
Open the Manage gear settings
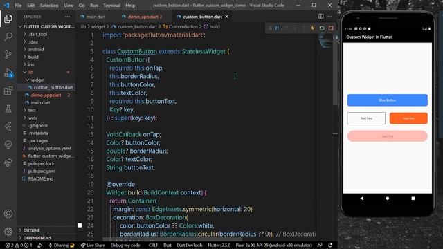[8, 232]
